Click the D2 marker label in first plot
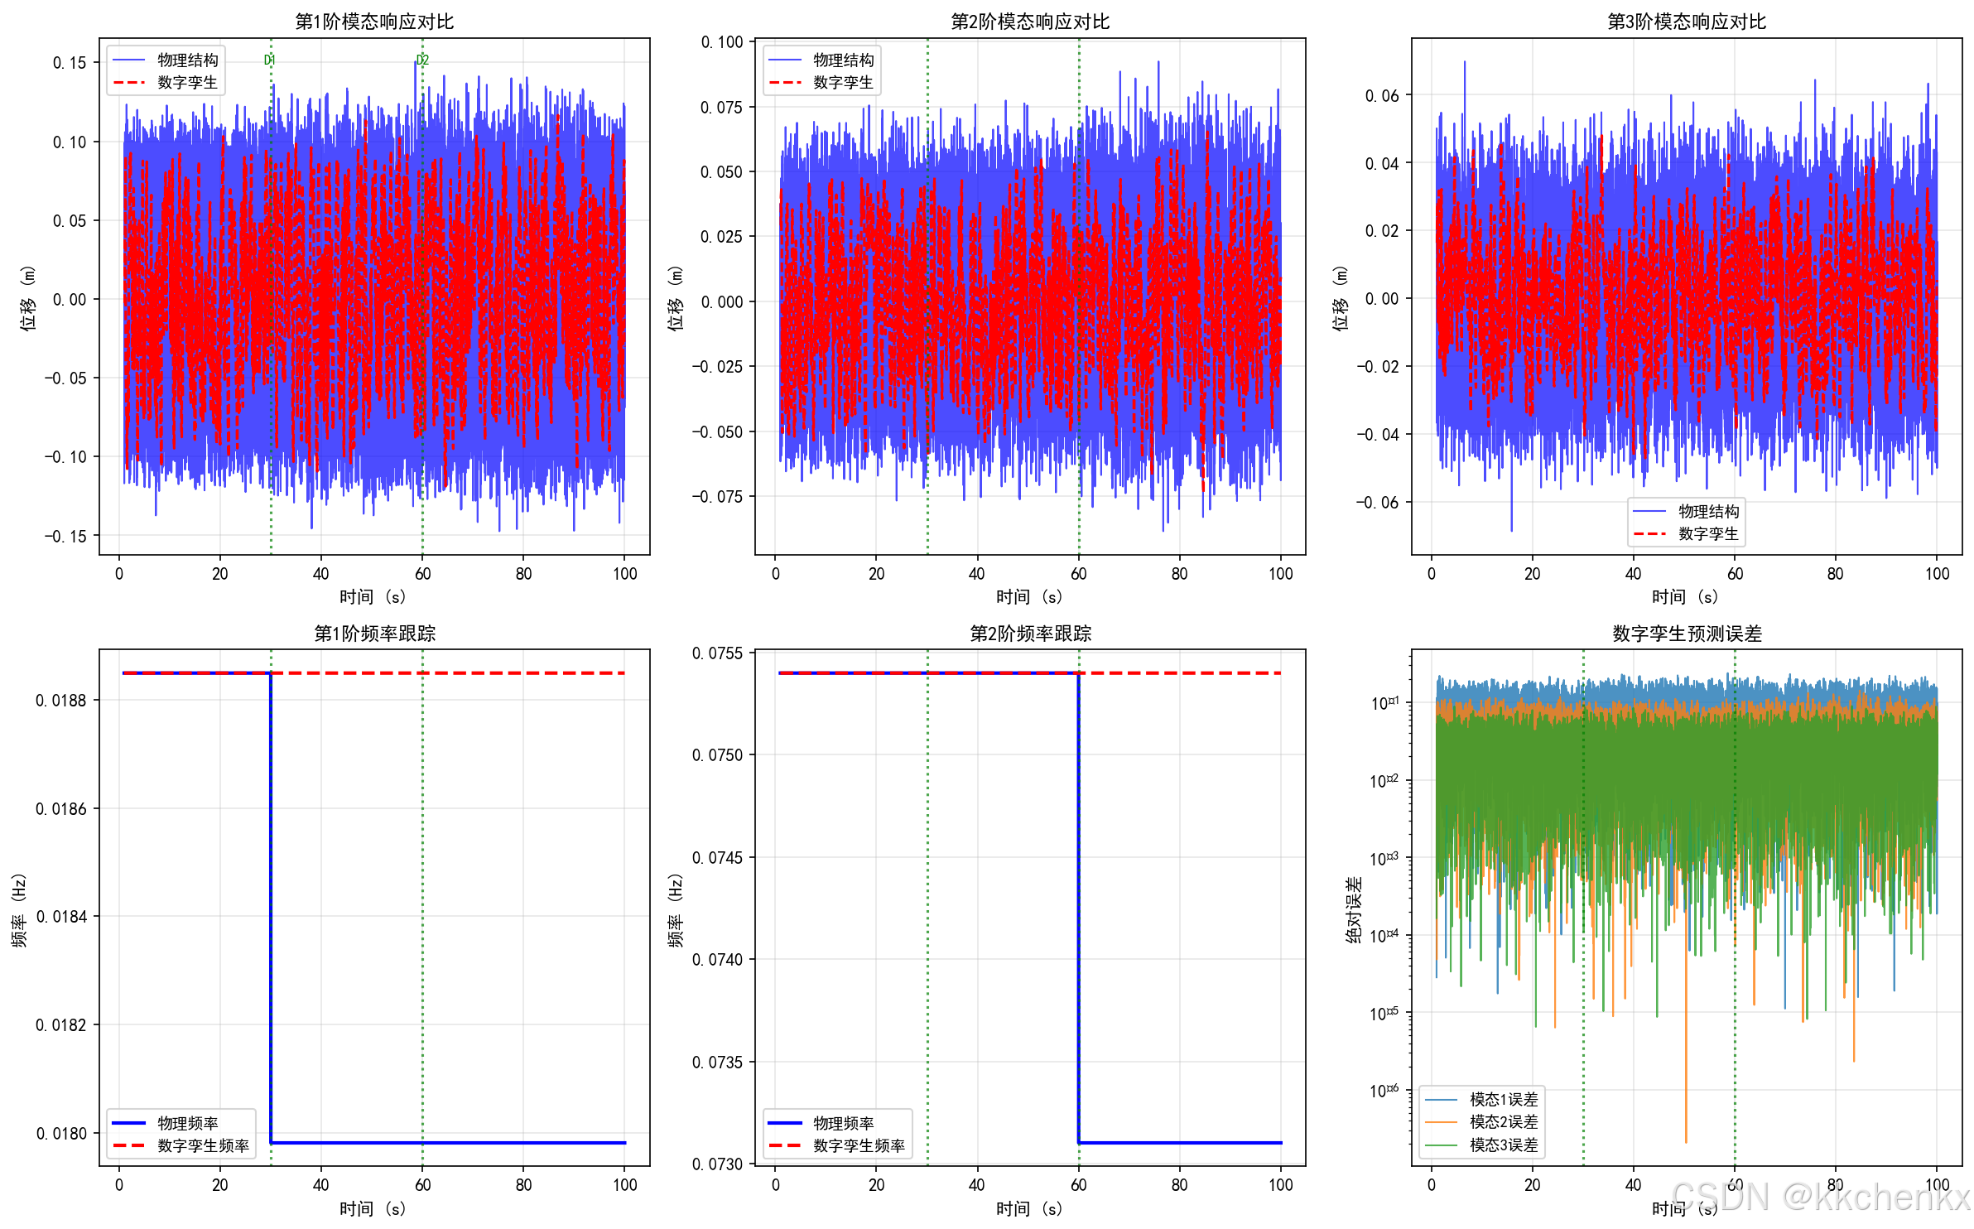1974x1229 pixels. [422, 60]
